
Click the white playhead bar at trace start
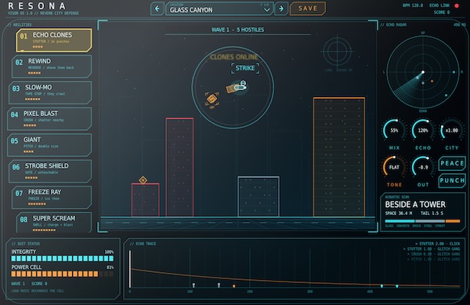(x=130, y=269)
